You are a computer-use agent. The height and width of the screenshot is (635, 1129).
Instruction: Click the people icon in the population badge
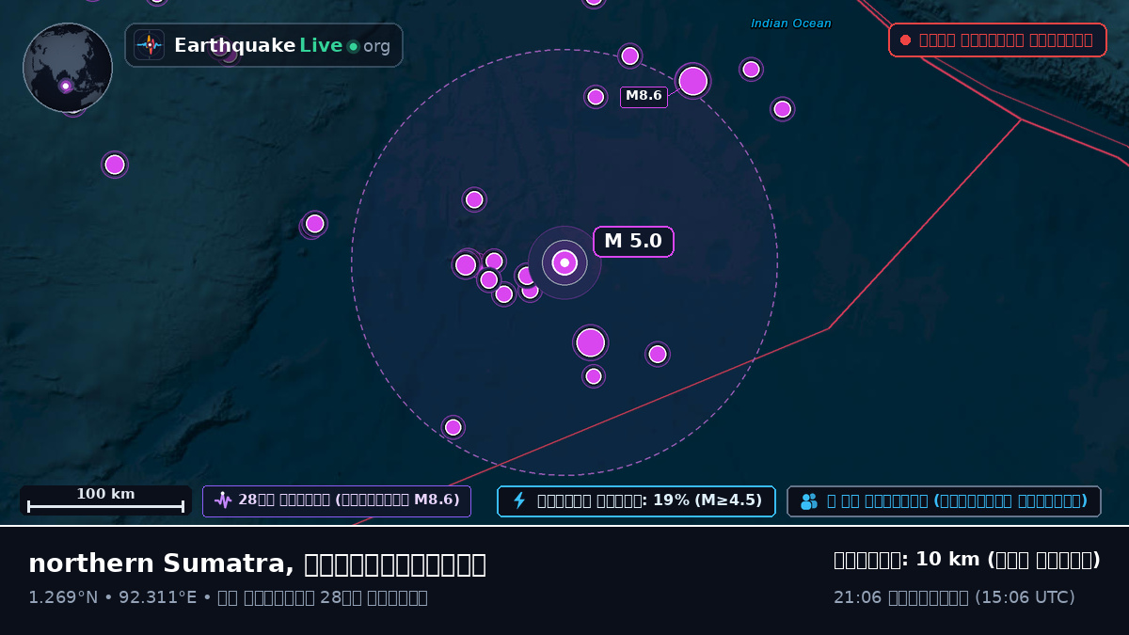tap(809, 501)
